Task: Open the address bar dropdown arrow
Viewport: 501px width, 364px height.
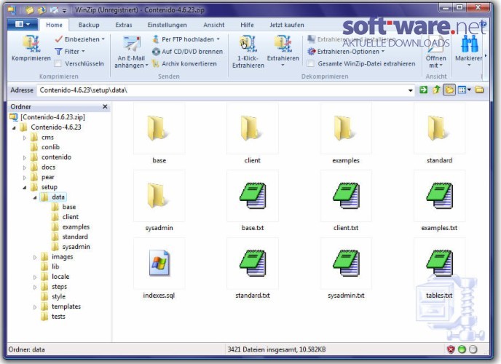Action: [x=410, y=90]
